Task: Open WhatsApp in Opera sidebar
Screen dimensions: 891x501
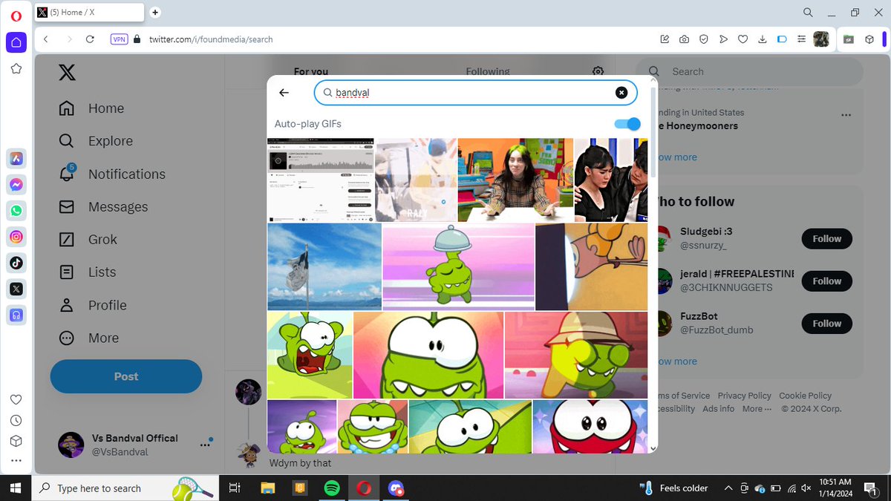Action: point(16,211)
